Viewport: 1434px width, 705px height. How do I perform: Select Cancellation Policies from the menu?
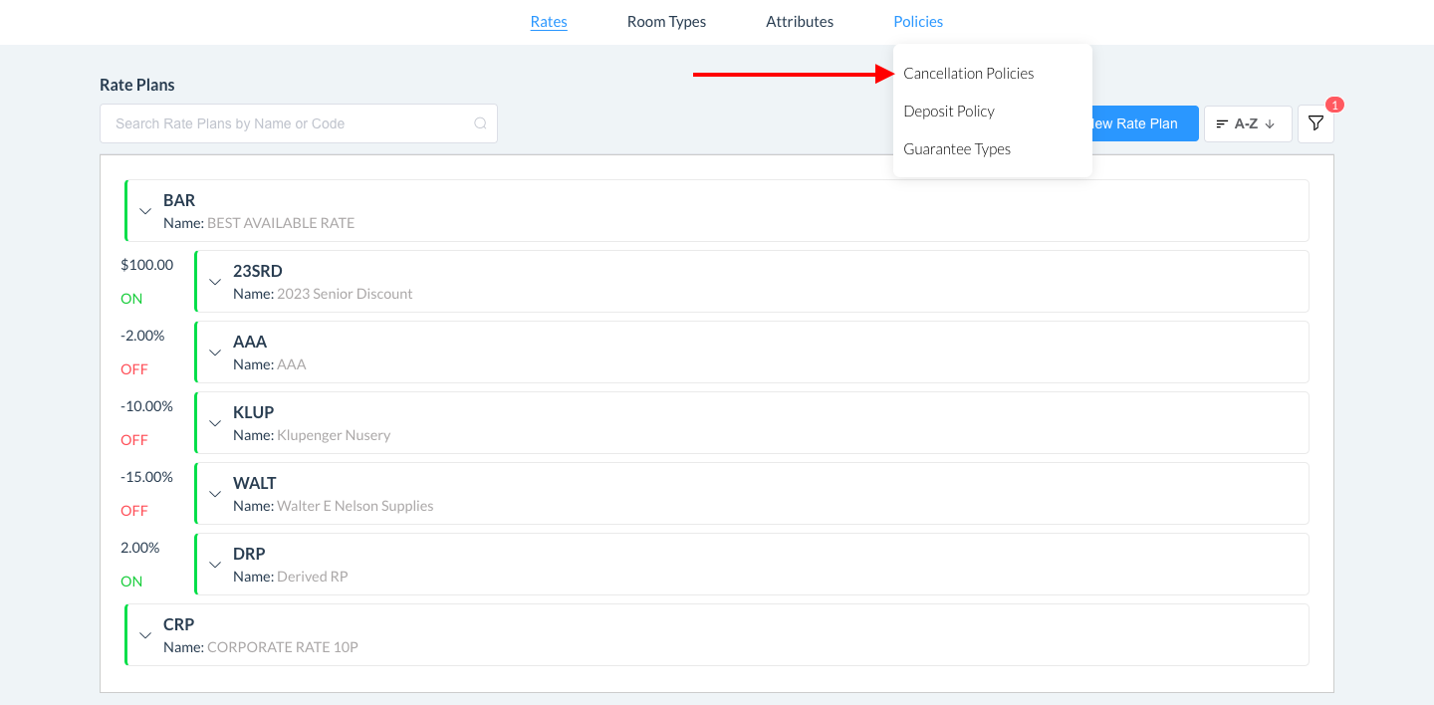point(968,74)
